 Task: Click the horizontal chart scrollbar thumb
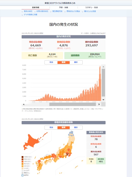pos(72,104)
